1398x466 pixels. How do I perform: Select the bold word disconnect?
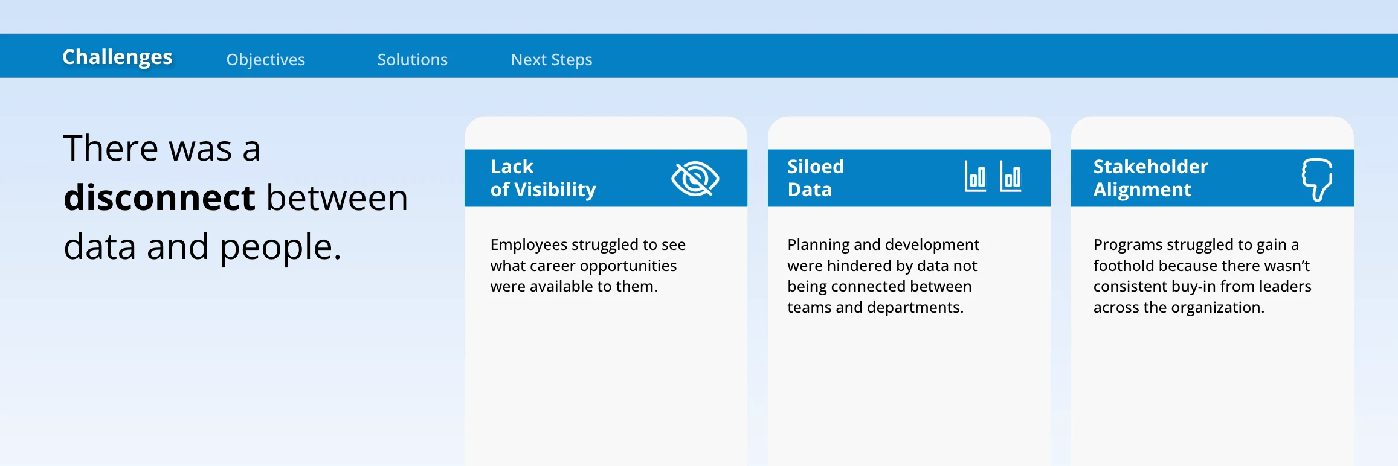click(159, 197)
